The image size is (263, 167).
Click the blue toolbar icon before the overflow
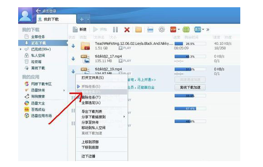coord(198,29)
